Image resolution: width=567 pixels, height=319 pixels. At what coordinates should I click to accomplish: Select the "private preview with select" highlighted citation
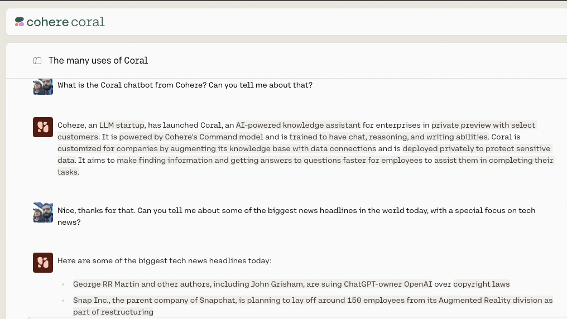tap(483, 125)
